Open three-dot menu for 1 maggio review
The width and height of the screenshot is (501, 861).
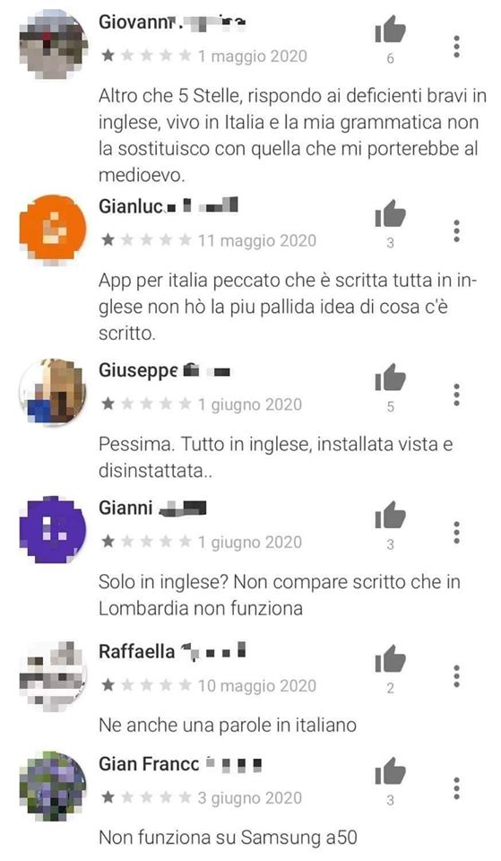pos(456,47)
